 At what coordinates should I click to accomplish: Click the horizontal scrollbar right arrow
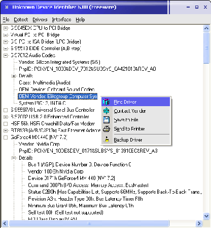tap(199, 223)
